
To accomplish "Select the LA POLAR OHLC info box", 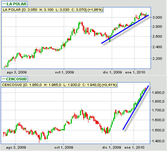I will click(x=53, y=10).
